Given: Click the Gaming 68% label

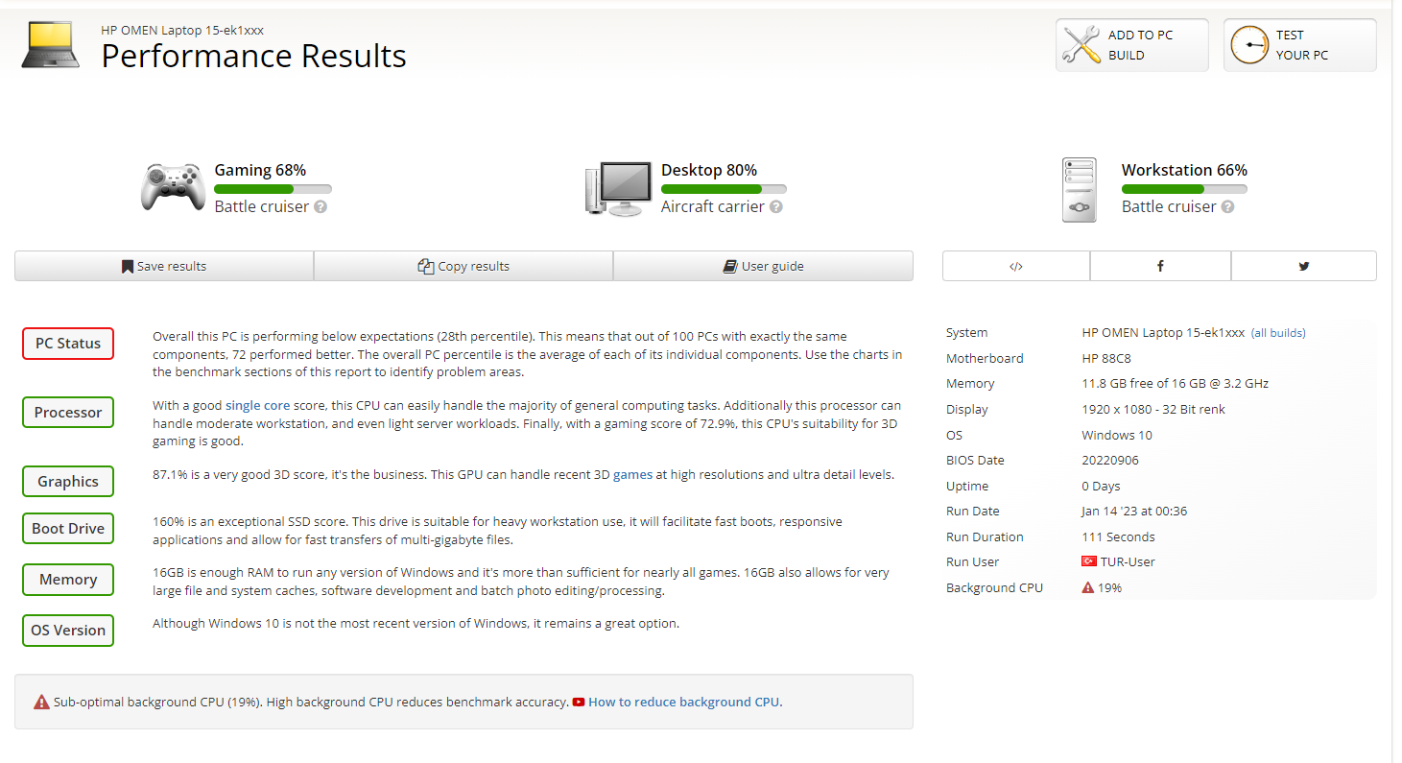Looking at the screenshot, I should tap(260, 170).
